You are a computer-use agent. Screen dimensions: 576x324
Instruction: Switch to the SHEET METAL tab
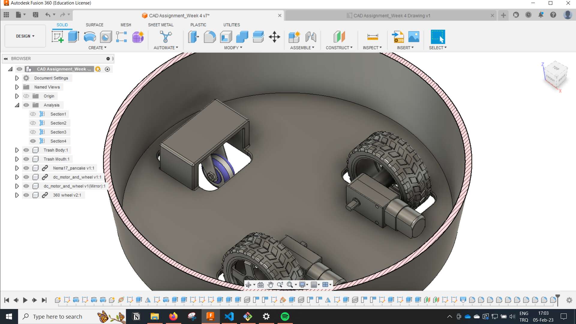161,25
